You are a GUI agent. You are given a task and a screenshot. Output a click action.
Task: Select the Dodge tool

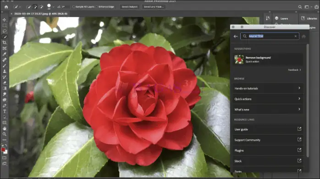pos(4,94)
